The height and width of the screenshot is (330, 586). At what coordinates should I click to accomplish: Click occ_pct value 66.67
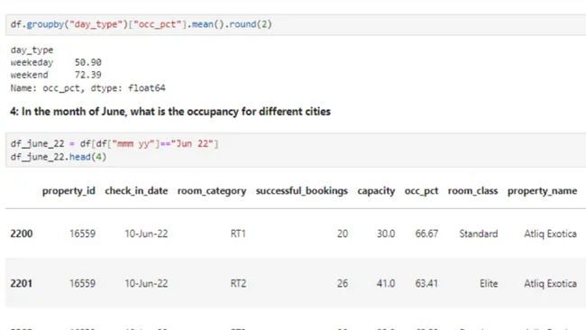(426, 234)
